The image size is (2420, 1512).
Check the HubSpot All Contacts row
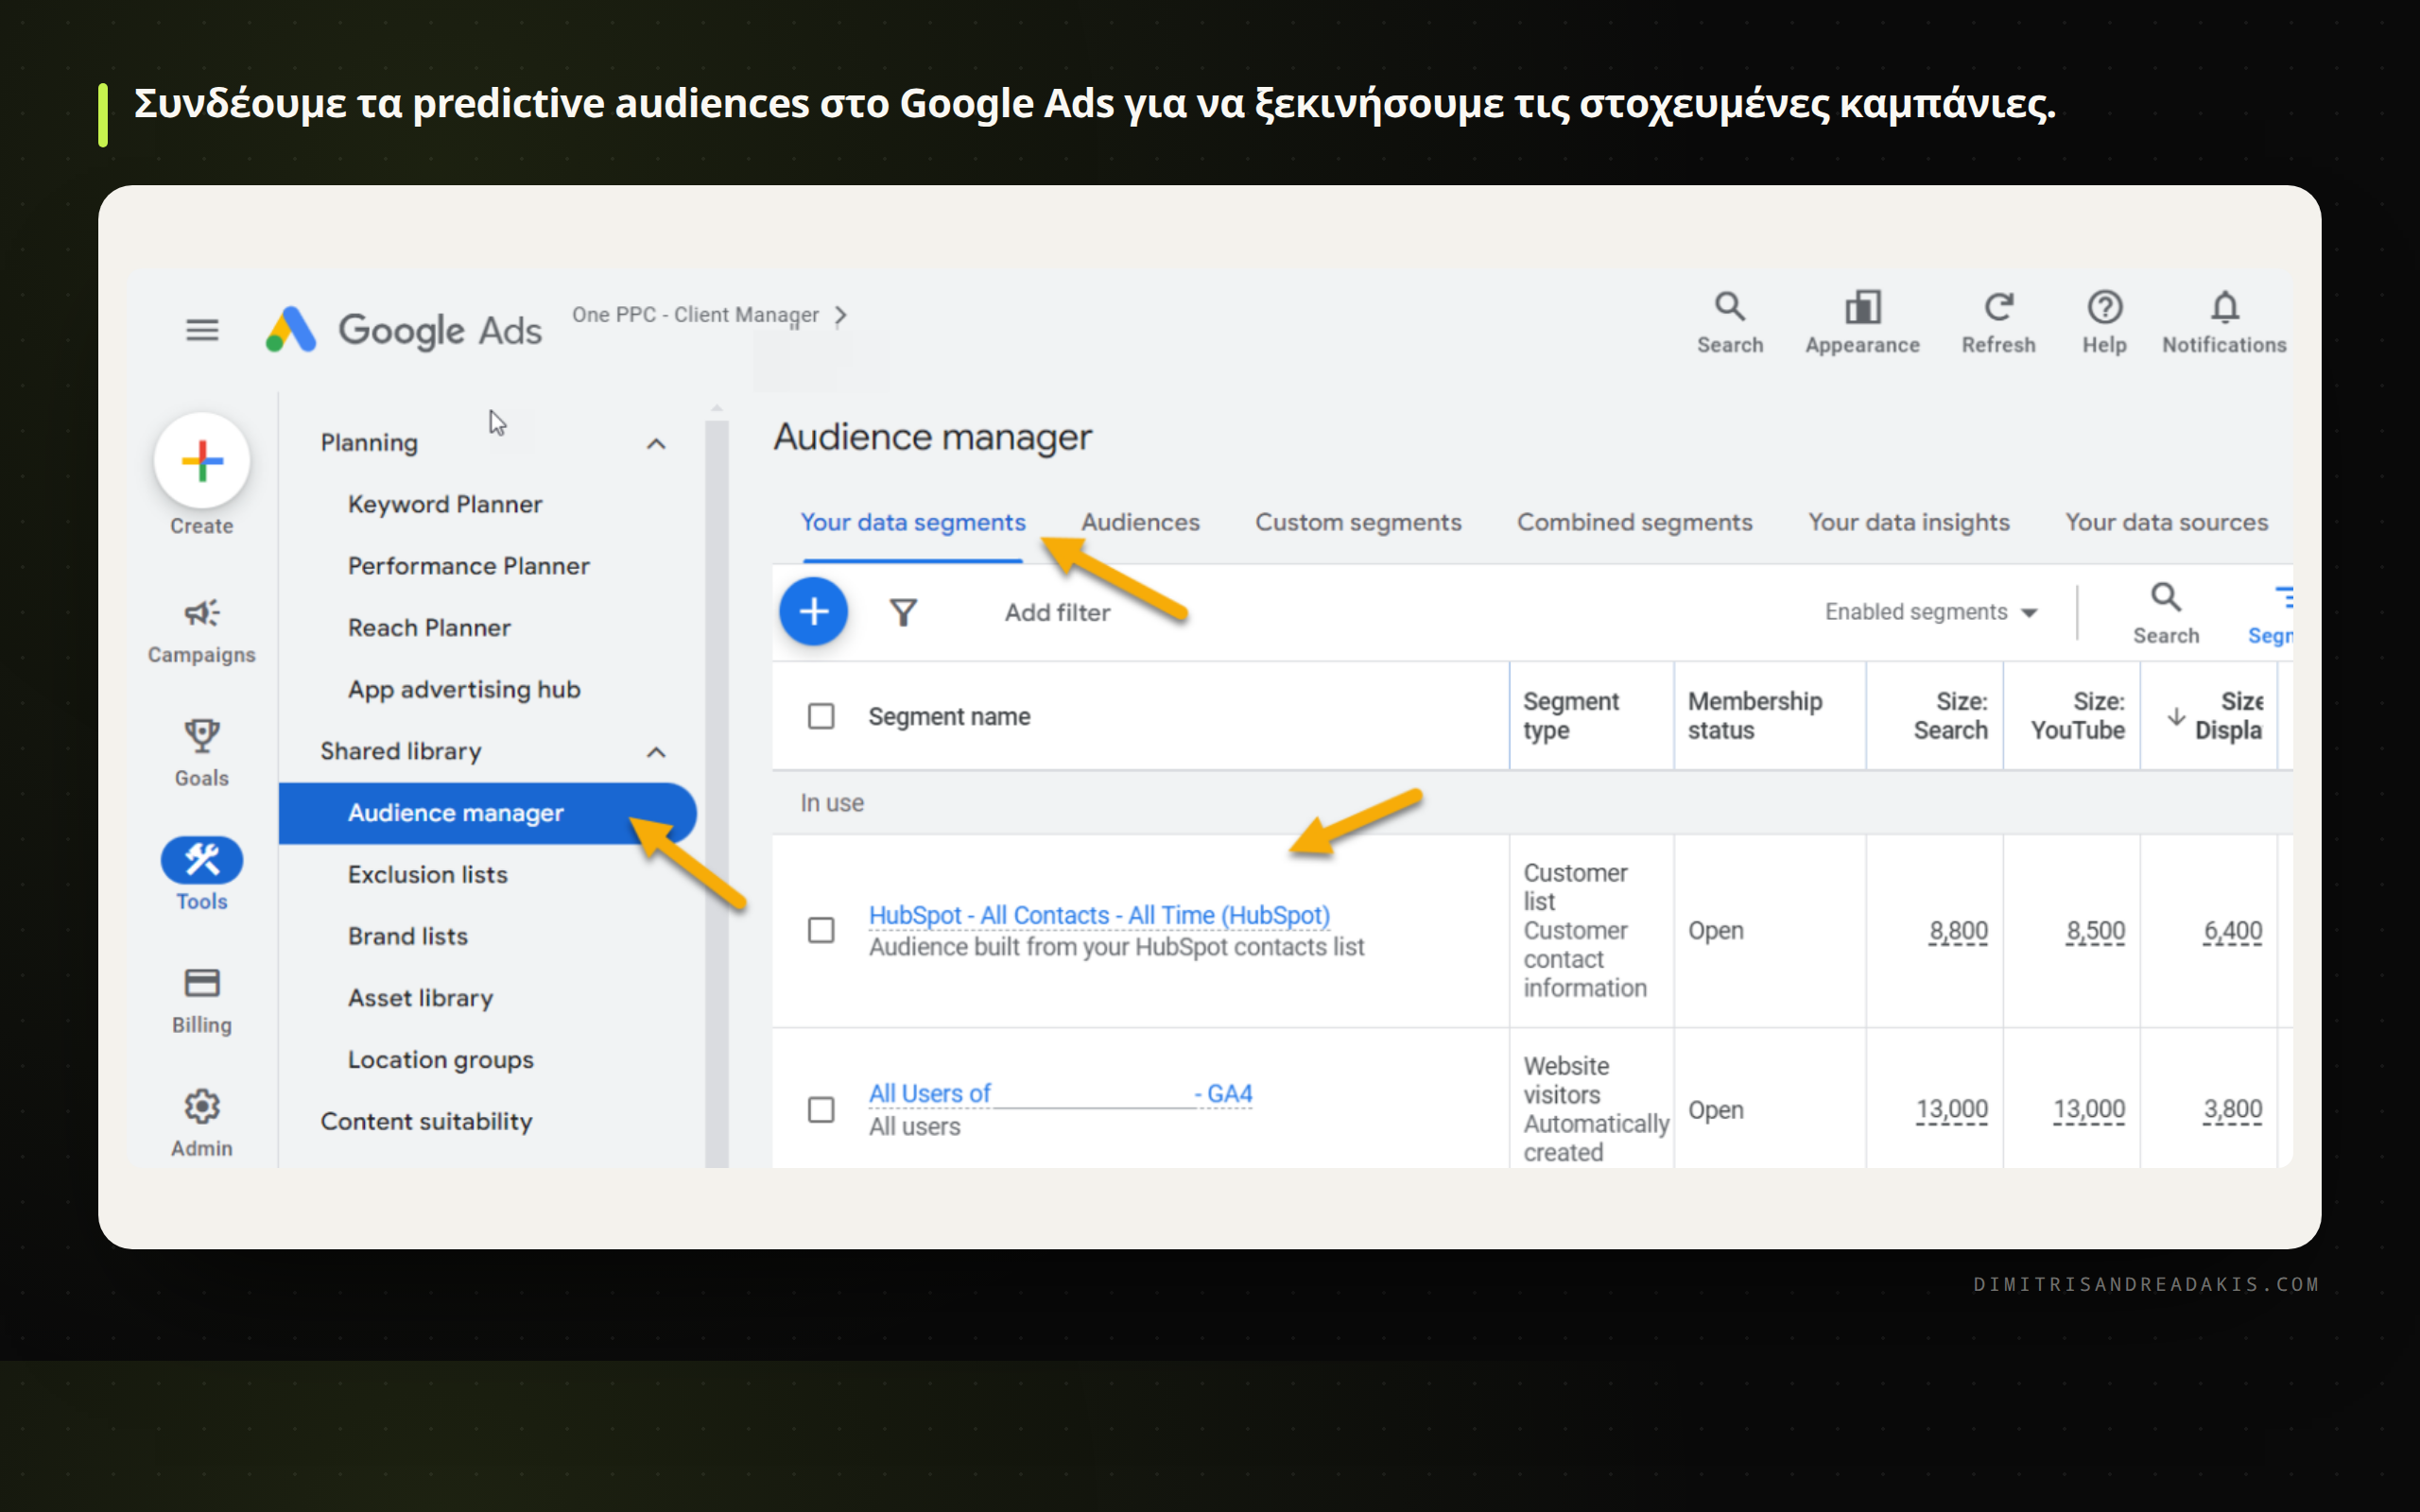tap(821, 930)
